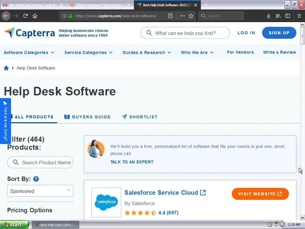
Task: Click scrollbar up arrow
Action: tap(303, 24)
